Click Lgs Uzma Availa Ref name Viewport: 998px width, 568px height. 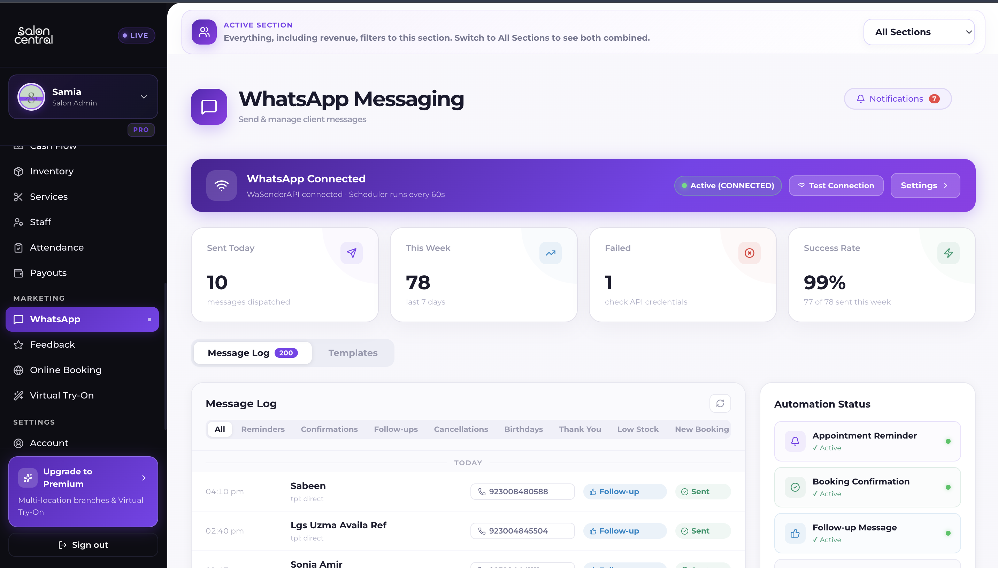(338, 525)
